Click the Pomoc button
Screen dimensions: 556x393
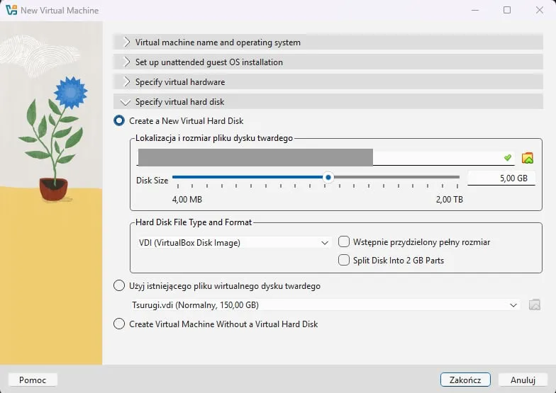click(x=33, y=380)
